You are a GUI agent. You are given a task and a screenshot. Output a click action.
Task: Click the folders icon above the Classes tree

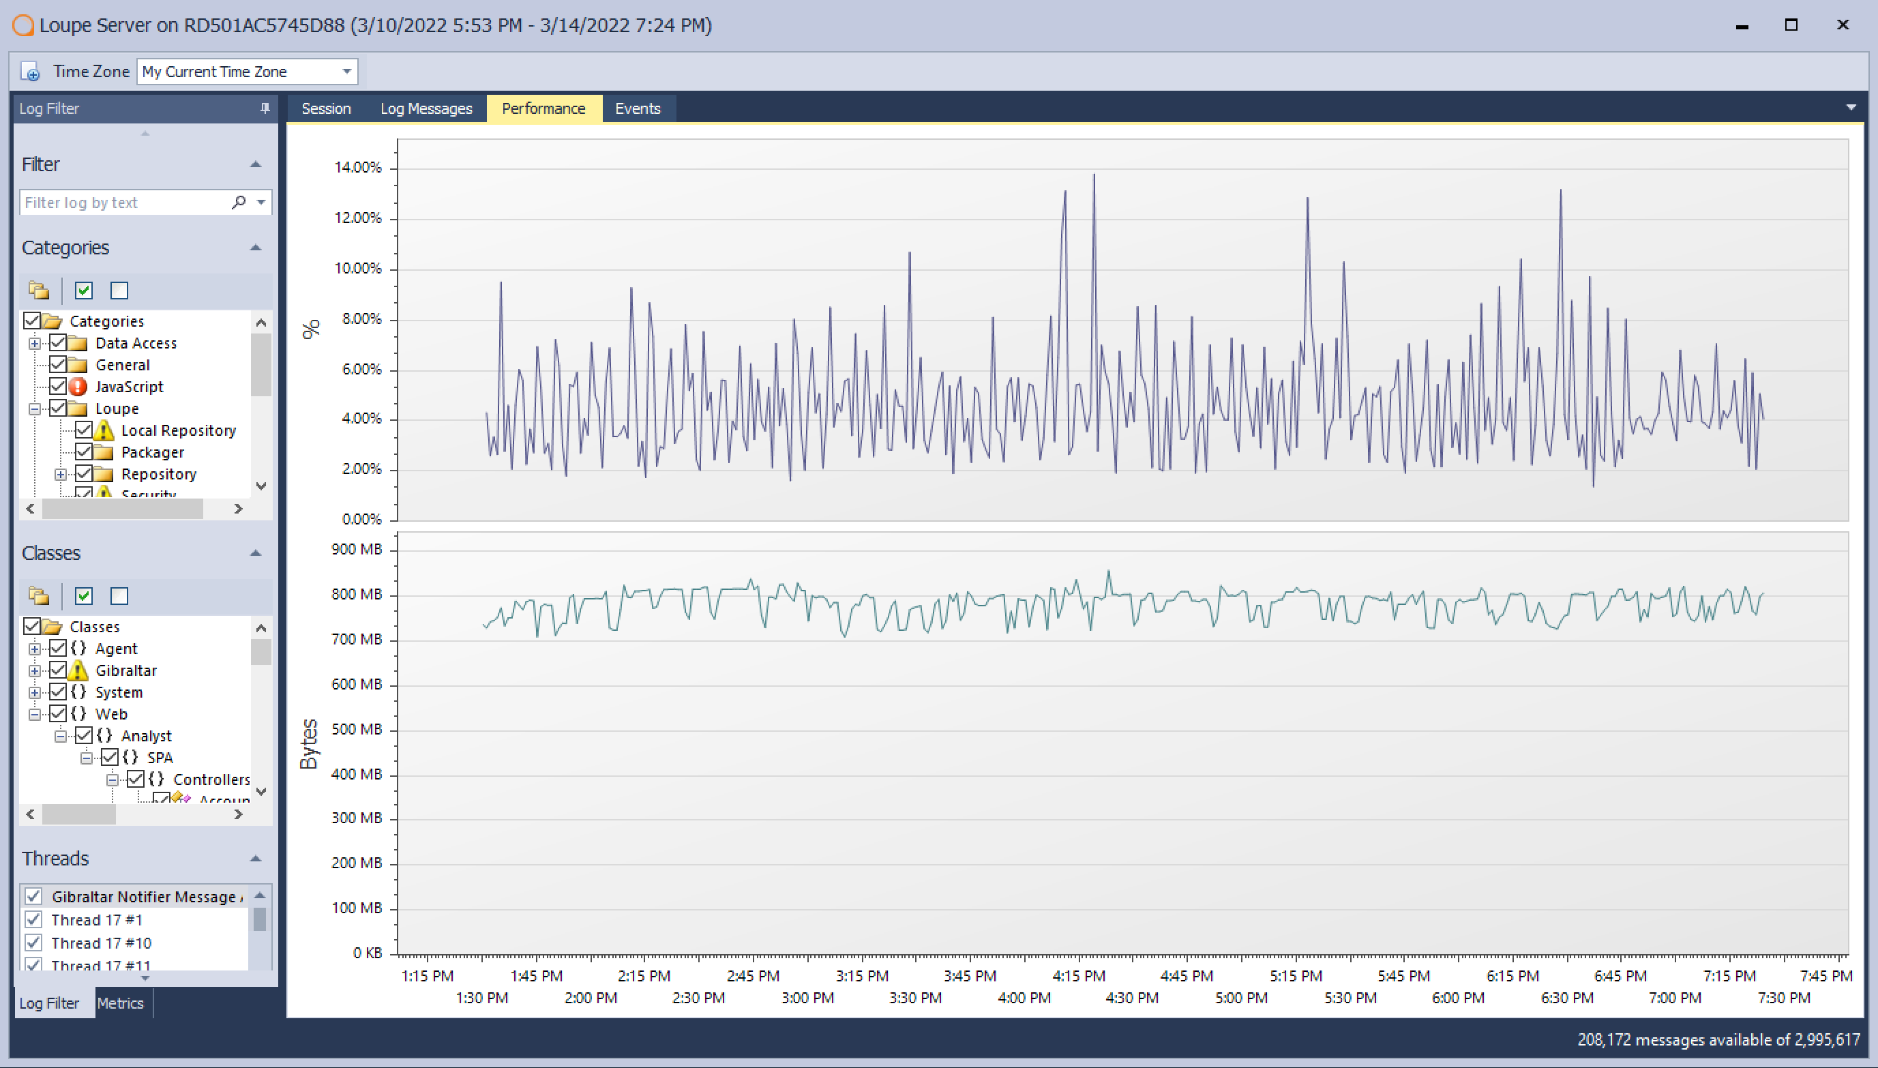pyautogui.click(x=38, y=595)
